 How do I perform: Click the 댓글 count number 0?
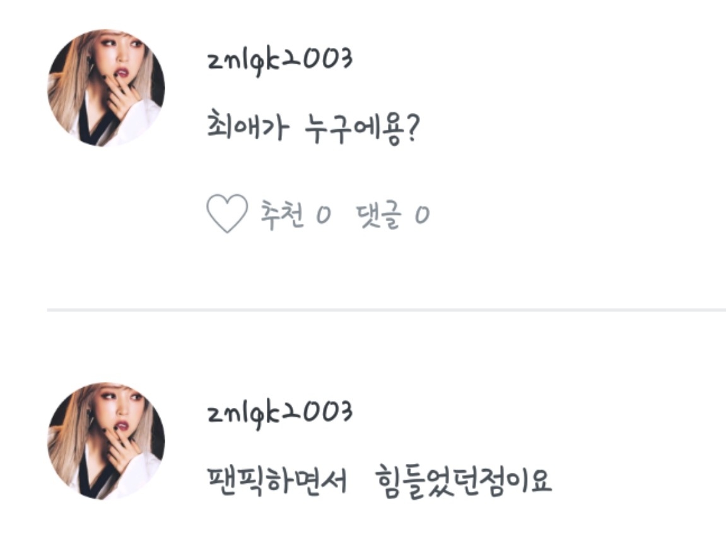click(422, 215)
